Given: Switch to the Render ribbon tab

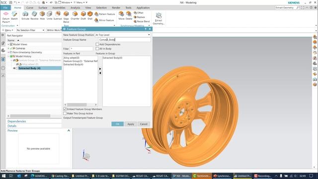Looking at the screenshot, I should coord(116,7).
